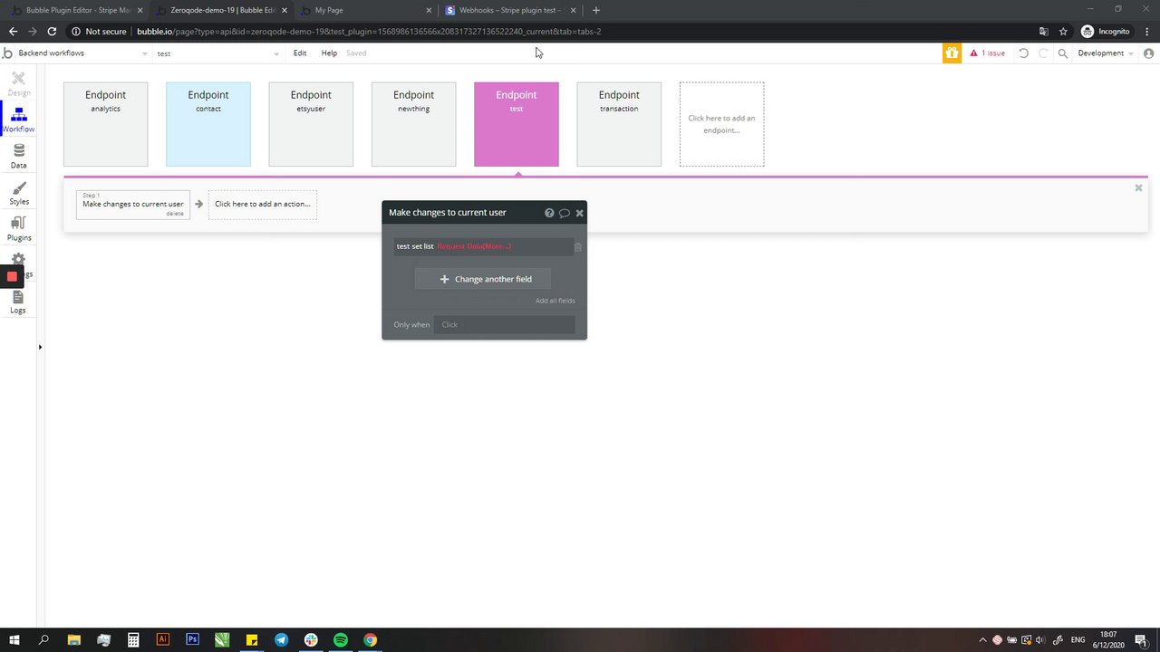Click here to add an endpoint
Screen dimensions: 1160x652
pyautogui.click(x=721, y=124)
